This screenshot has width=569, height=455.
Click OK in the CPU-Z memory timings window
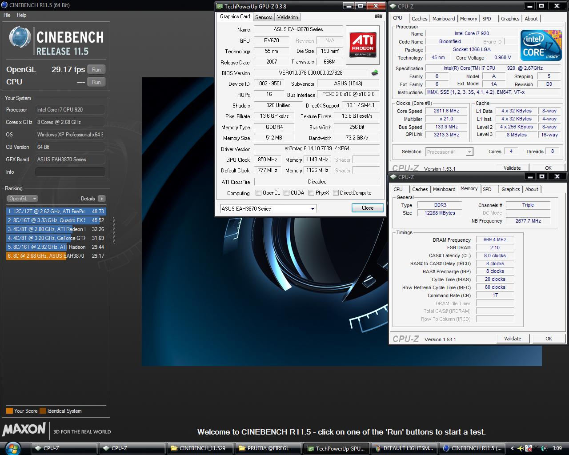(549, 339)
